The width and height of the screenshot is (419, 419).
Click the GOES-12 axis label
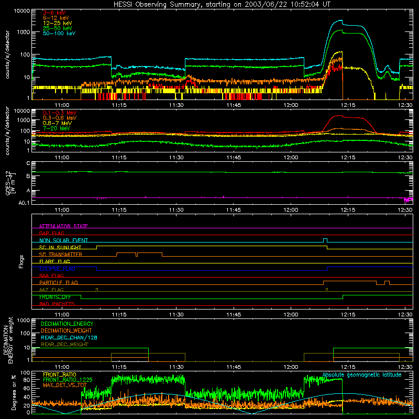pyautogui.click(x=10, y=183)
